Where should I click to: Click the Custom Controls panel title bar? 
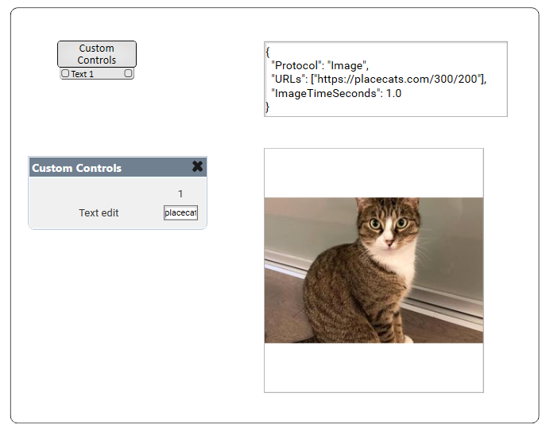pos(103,168)
